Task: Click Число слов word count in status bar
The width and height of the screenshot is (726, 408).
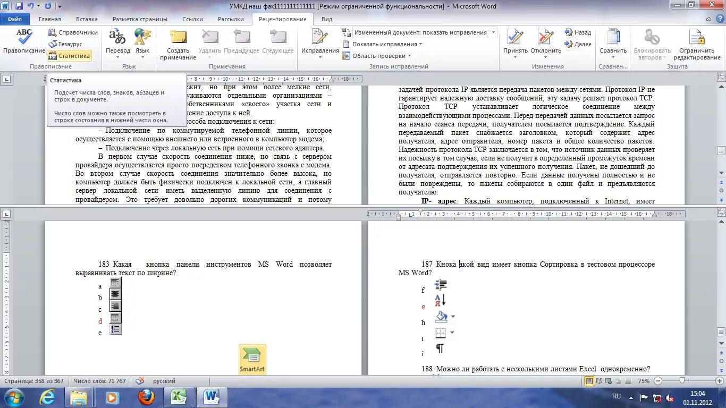Action: pyautogui.click(x=100, y=381)
